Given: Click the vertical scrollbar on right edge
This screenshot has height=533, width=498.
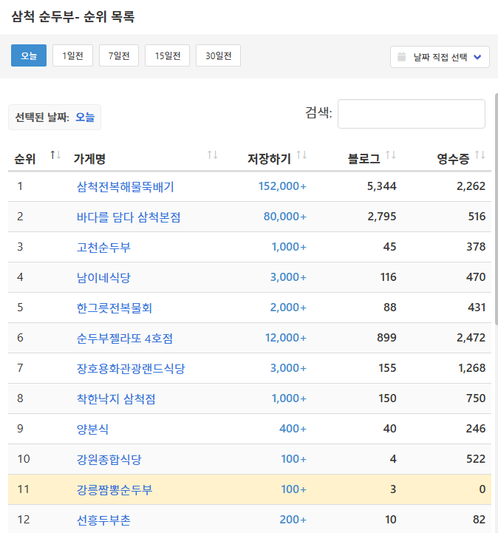Looking at the screenshot, I should tap(495, 244).
